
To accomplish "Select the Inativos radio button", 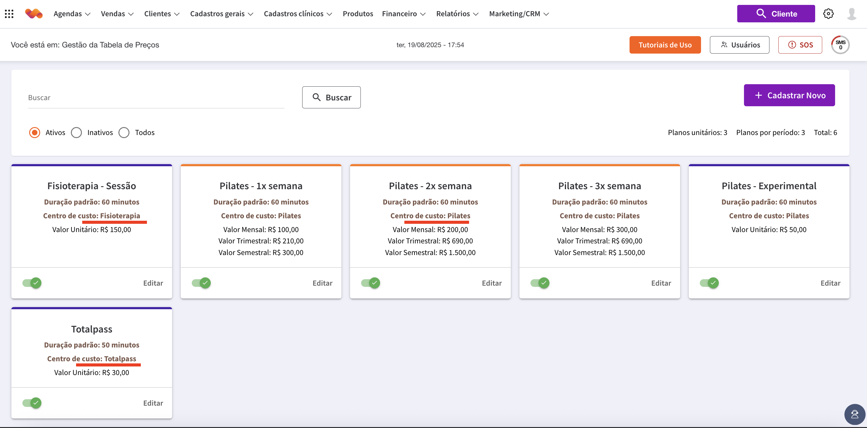I will (x=76, y=132).
